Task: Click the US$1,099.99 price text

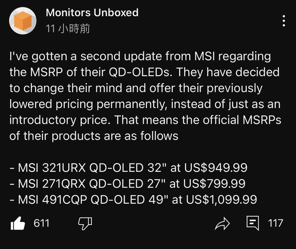Action: pyautogui.click(x=220, y=199)
